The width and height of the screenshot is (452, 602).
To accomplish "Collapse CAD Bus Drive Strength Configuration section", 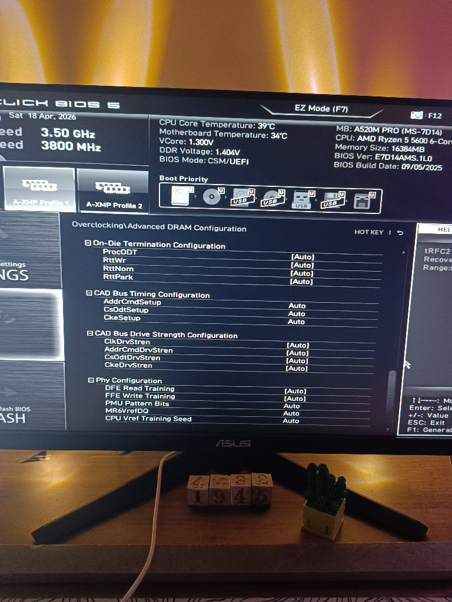I will point(90,333).
